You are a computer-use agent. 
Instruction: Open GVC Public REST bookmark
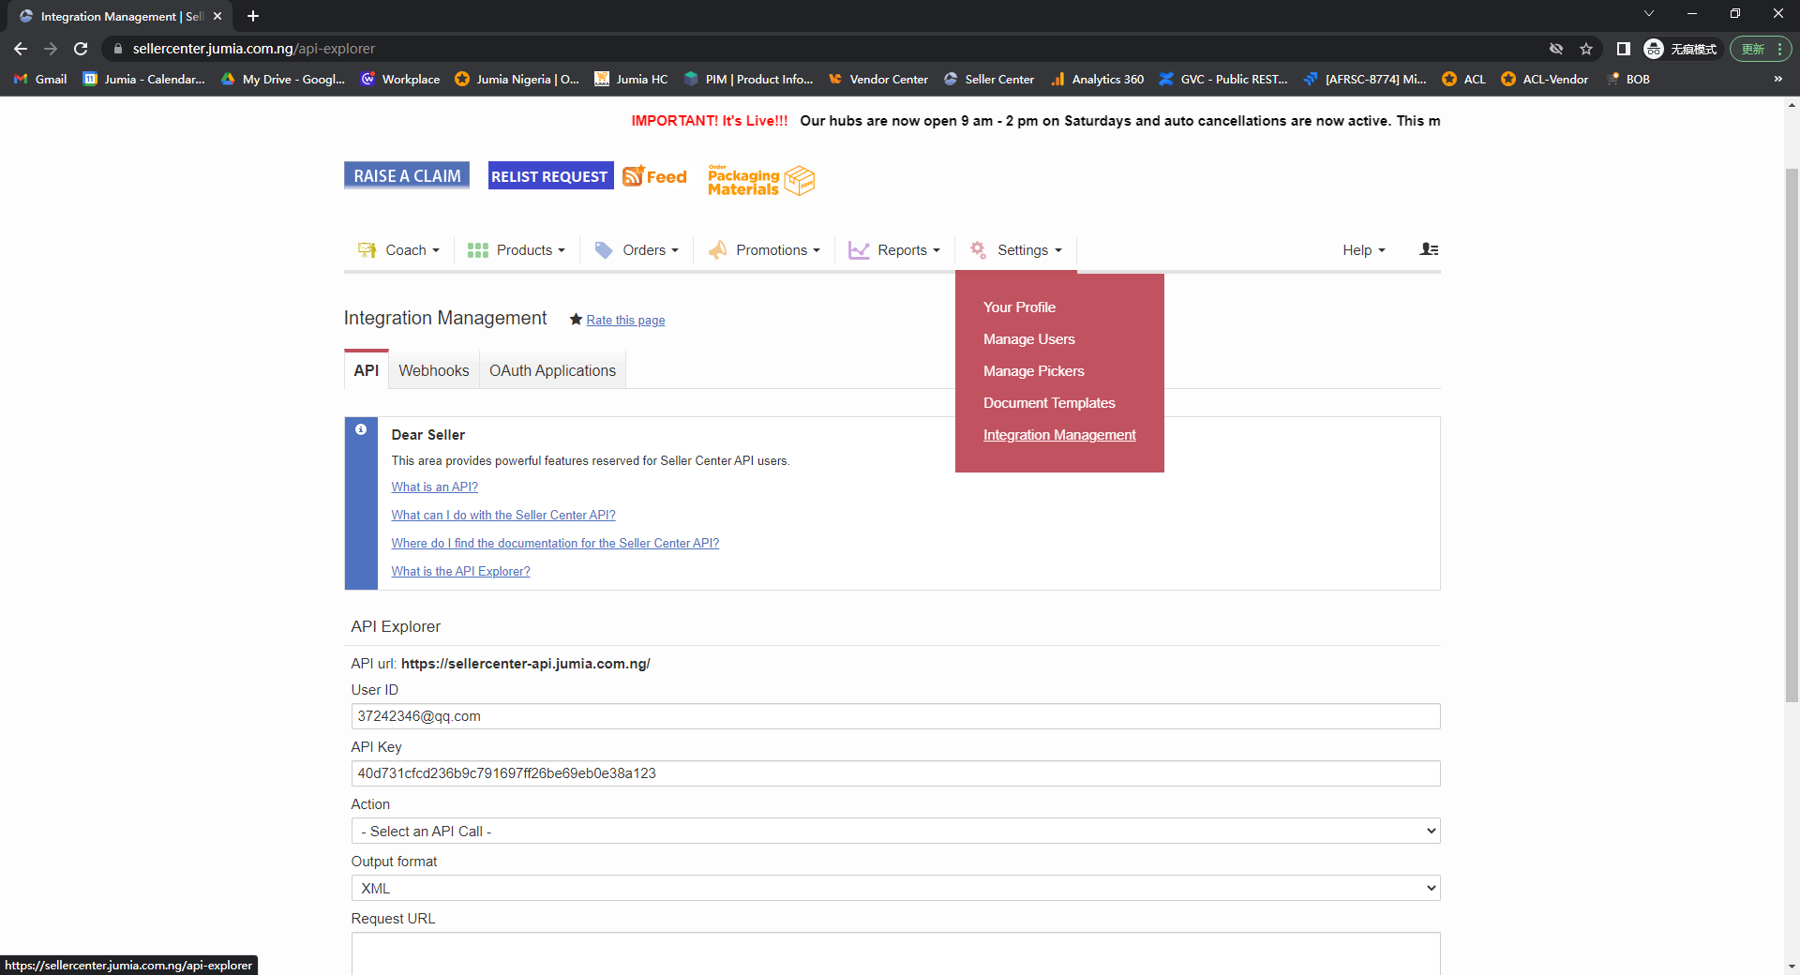coord(1223,80)
